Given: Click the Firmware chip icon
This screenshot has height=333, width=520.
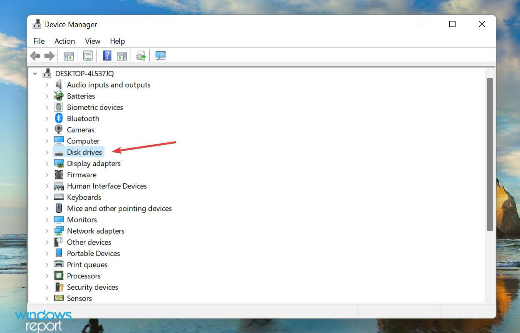Looking at the screenshot, I should pyautogui.click(x=59, y=174).
